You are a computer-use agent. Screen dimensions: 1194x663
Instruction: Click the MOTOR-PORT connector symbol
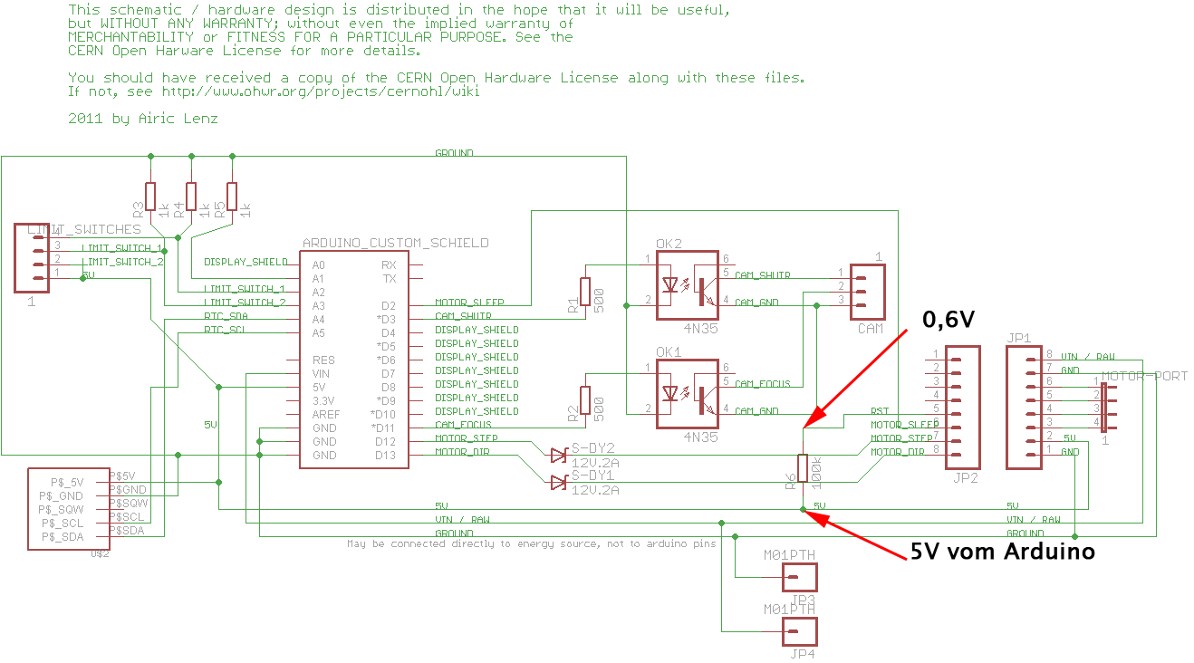point(1104,408)
